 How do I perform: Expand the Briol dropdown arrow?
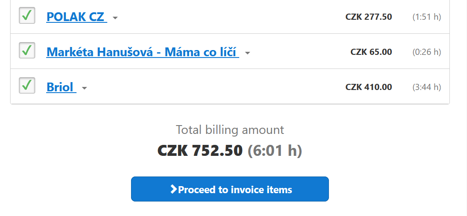pyautogui.click(x=84, y=88)
